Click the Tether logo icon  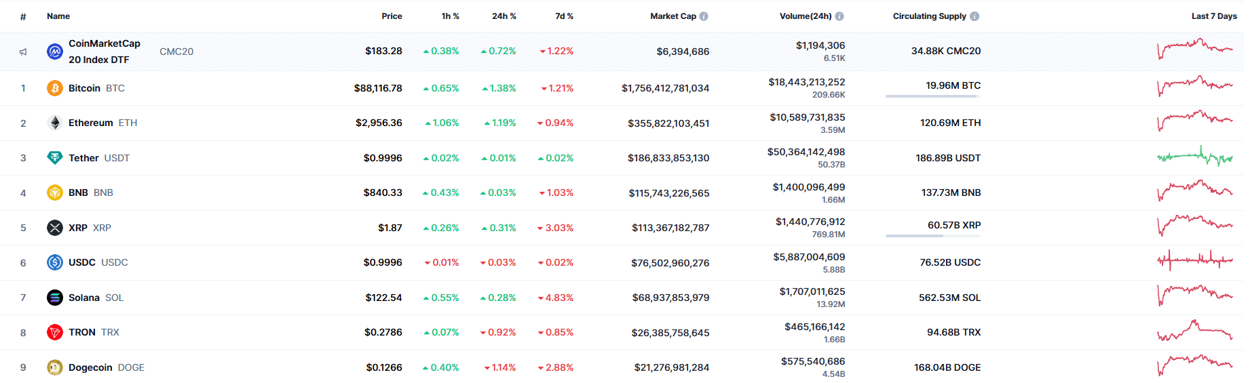tap(55, 158)
